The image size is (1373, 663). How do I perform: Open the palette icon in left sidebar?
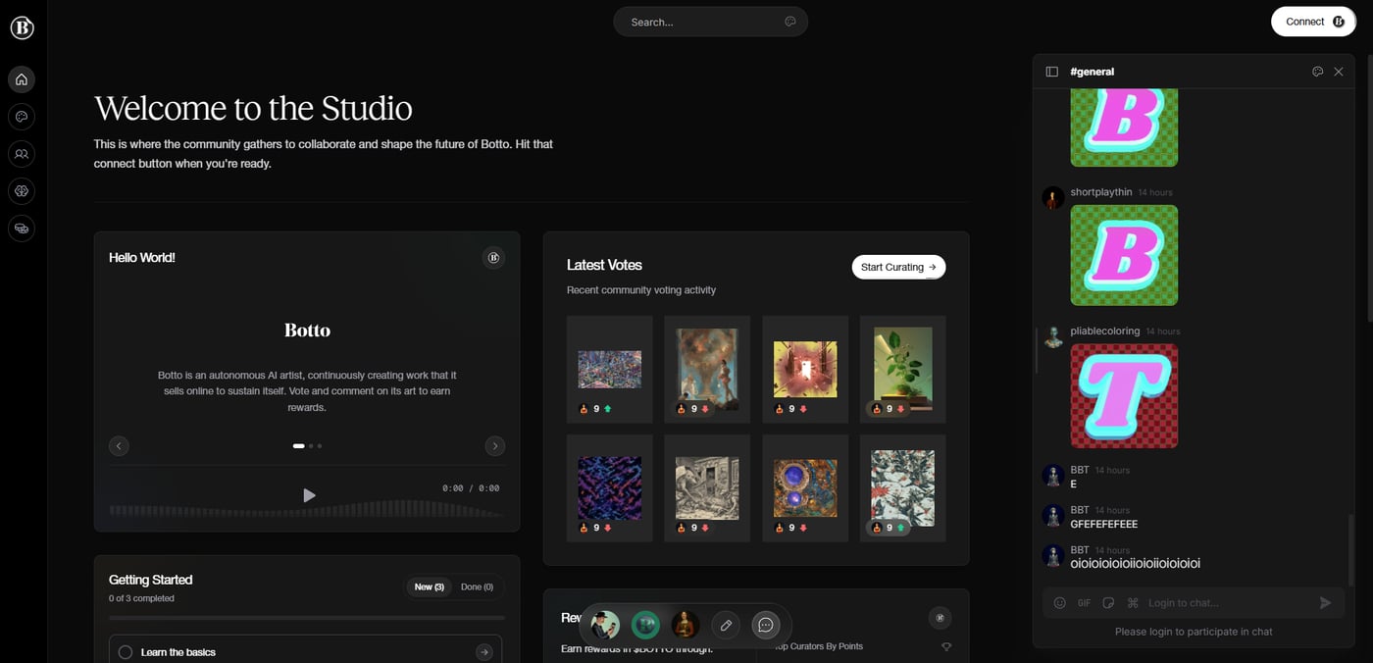pos(22,117)
